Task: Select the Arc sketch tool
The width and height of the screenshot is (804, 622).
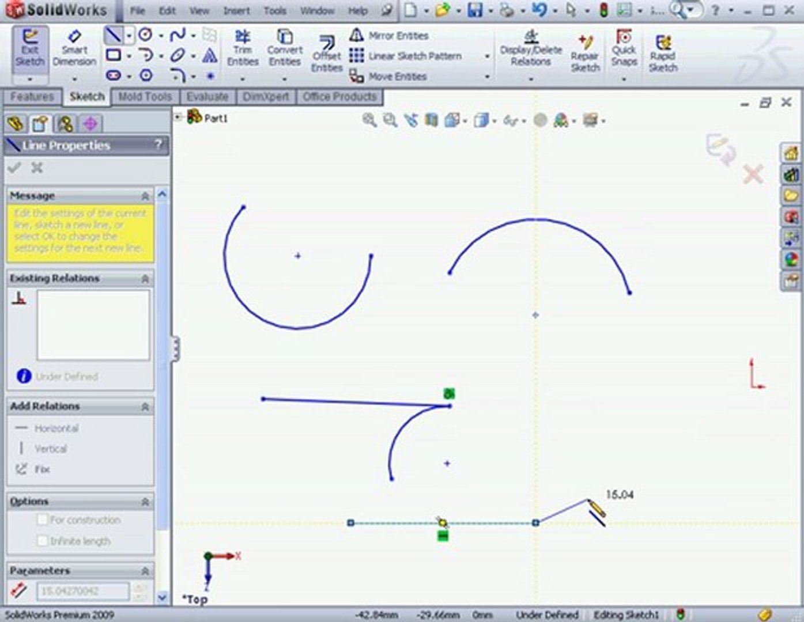Action: pyautogui.click(x=145, y=55)
